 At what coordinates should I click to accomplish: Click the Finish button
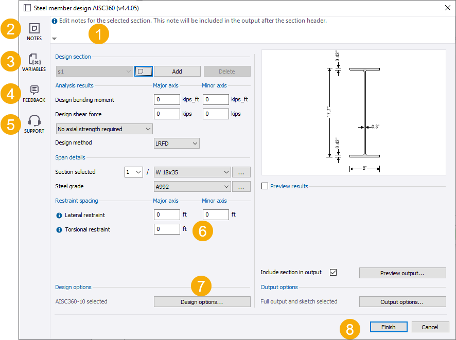tap(389, 327)
